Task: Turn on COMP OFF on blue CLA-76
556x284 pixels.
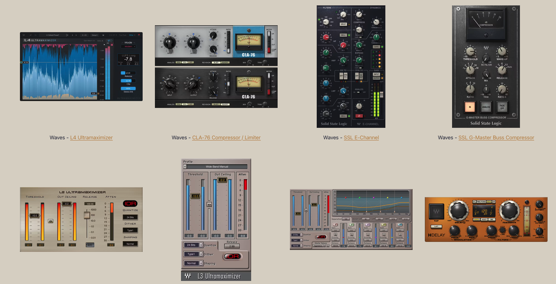Action: pyautogui.click(x=269, y=51)
